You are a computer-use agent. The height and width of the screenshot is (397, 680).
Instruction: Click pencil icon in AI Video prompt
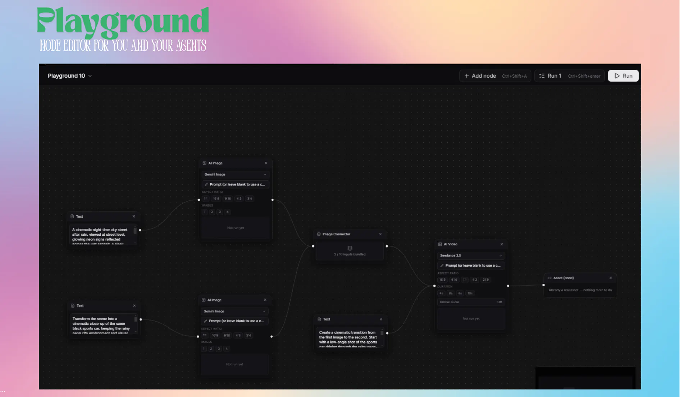click(442, 266)
